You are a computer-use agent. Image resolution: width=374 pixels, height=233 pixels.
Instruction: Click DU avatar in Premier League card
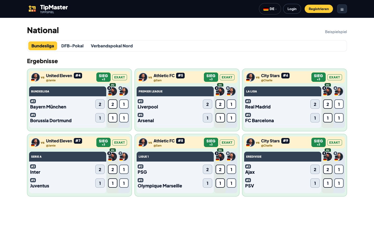pos(220,91)
